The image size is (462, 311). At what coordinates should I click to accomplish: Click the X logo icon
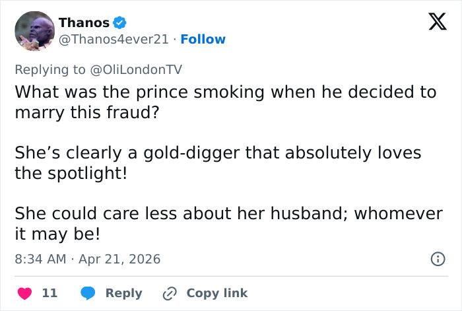point(433,24)
